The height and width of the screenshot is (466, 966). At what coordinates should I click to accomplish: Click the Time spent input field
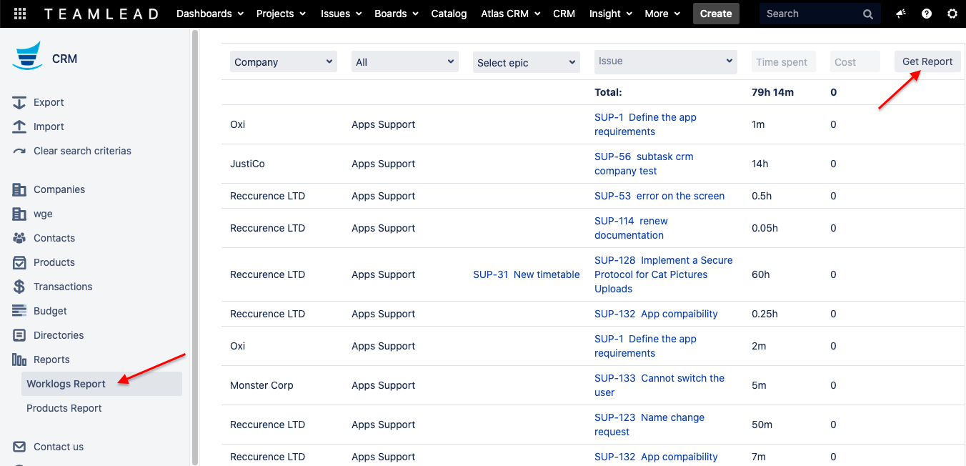pyautogui.click(x=783, y=62)
